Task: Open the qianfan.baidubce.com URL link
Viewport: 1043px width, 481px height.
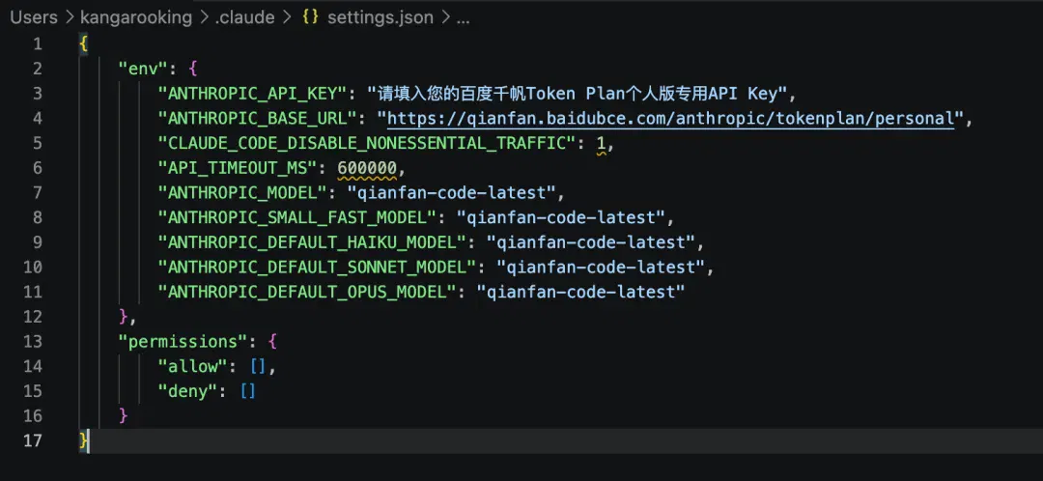Action: pos(670,119)
